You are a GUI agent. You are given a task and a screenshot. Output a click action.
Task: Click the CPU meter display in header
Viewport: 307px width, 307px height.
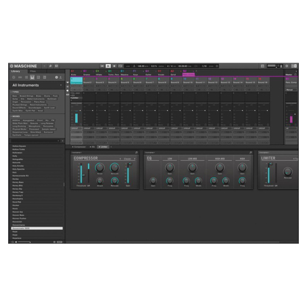coord(275,66)
